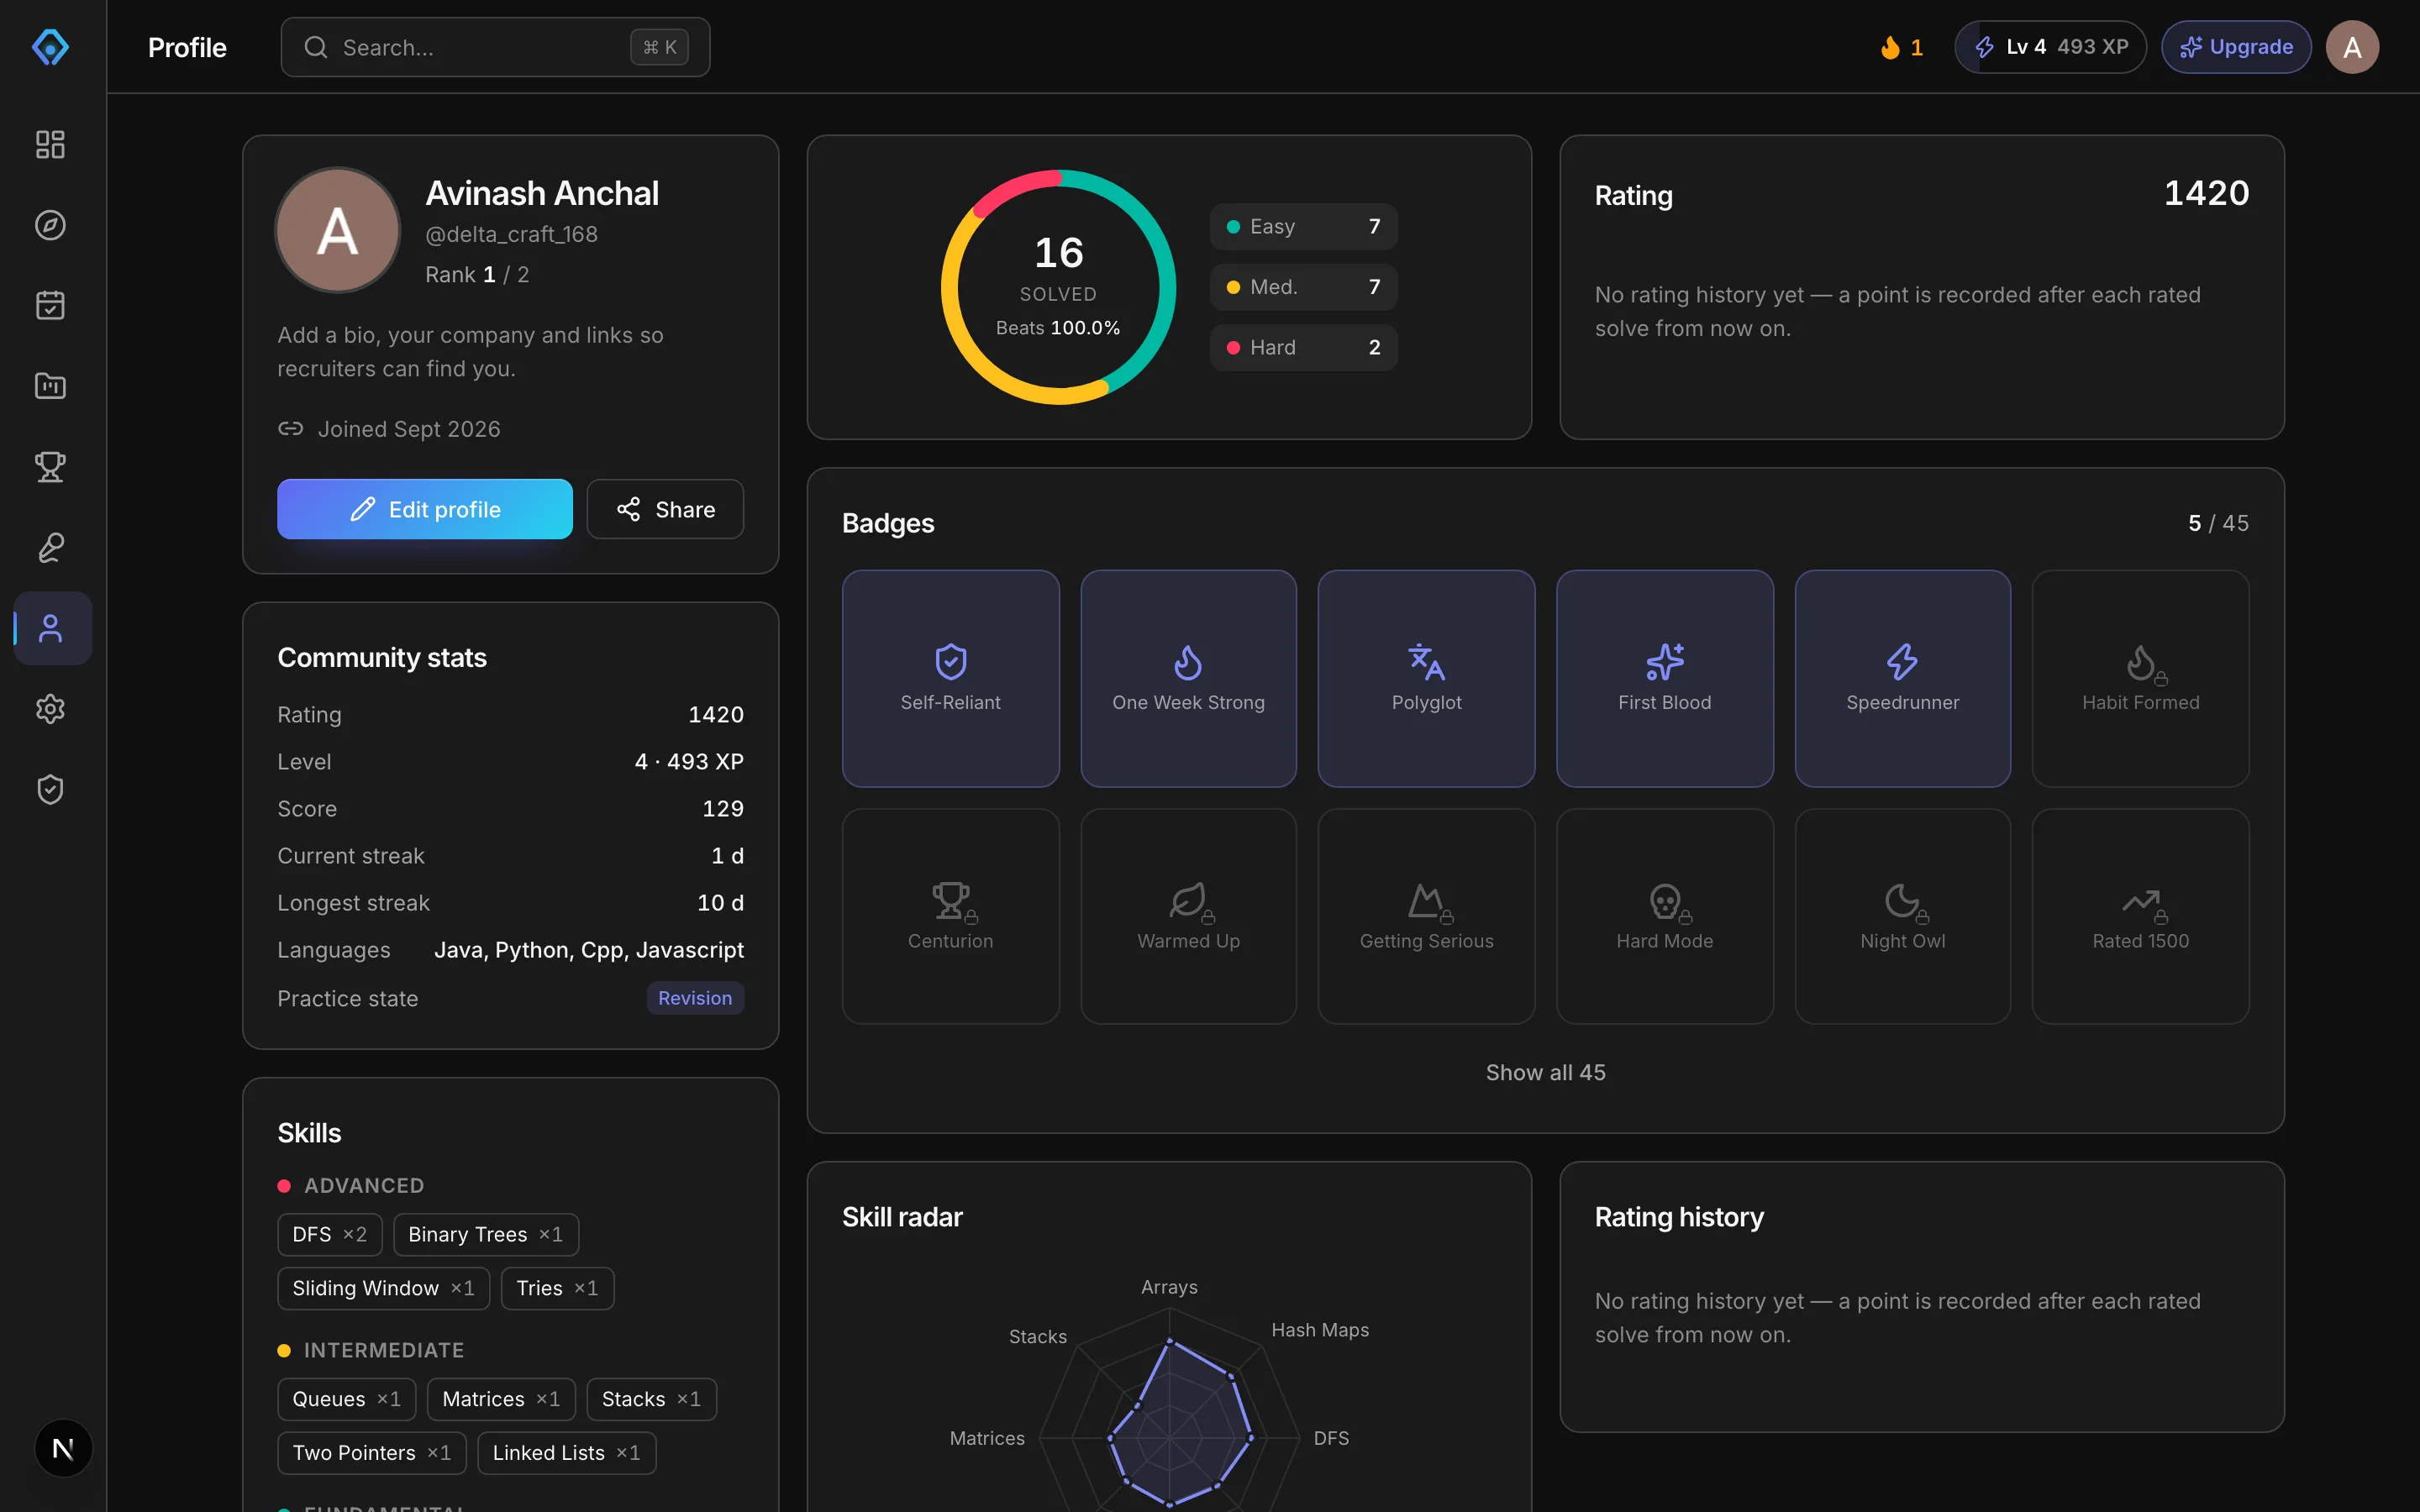Click the One Week Strong badge
This screenshot has width=2420, height=1512.
(x=1188, y=678)
